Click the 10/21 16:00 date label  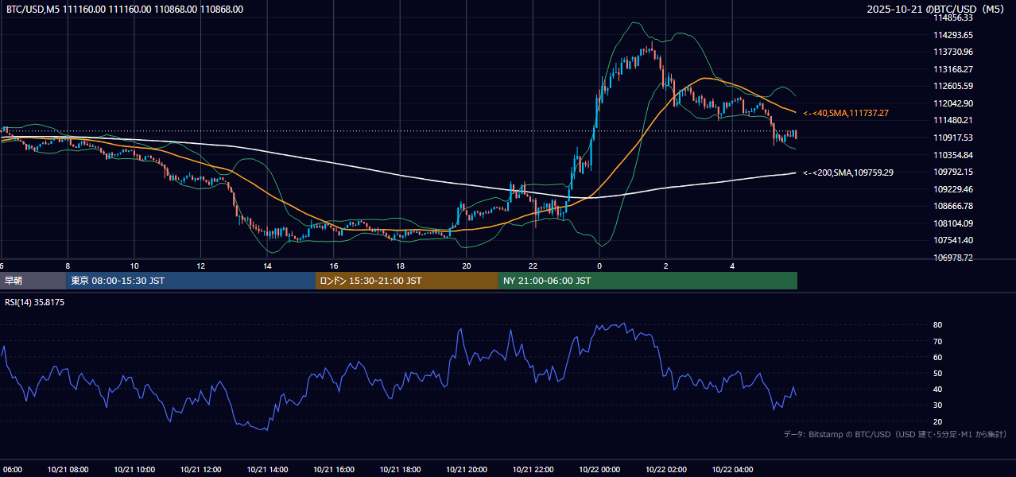(x=334, y=470)
